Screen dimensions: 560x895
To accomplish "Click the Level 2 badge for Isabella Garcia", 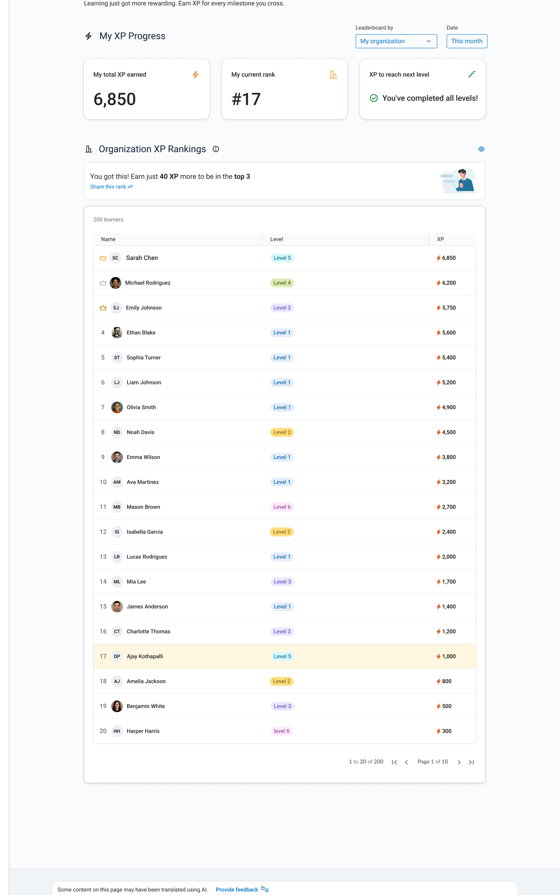I will click(x=282, y=532).
